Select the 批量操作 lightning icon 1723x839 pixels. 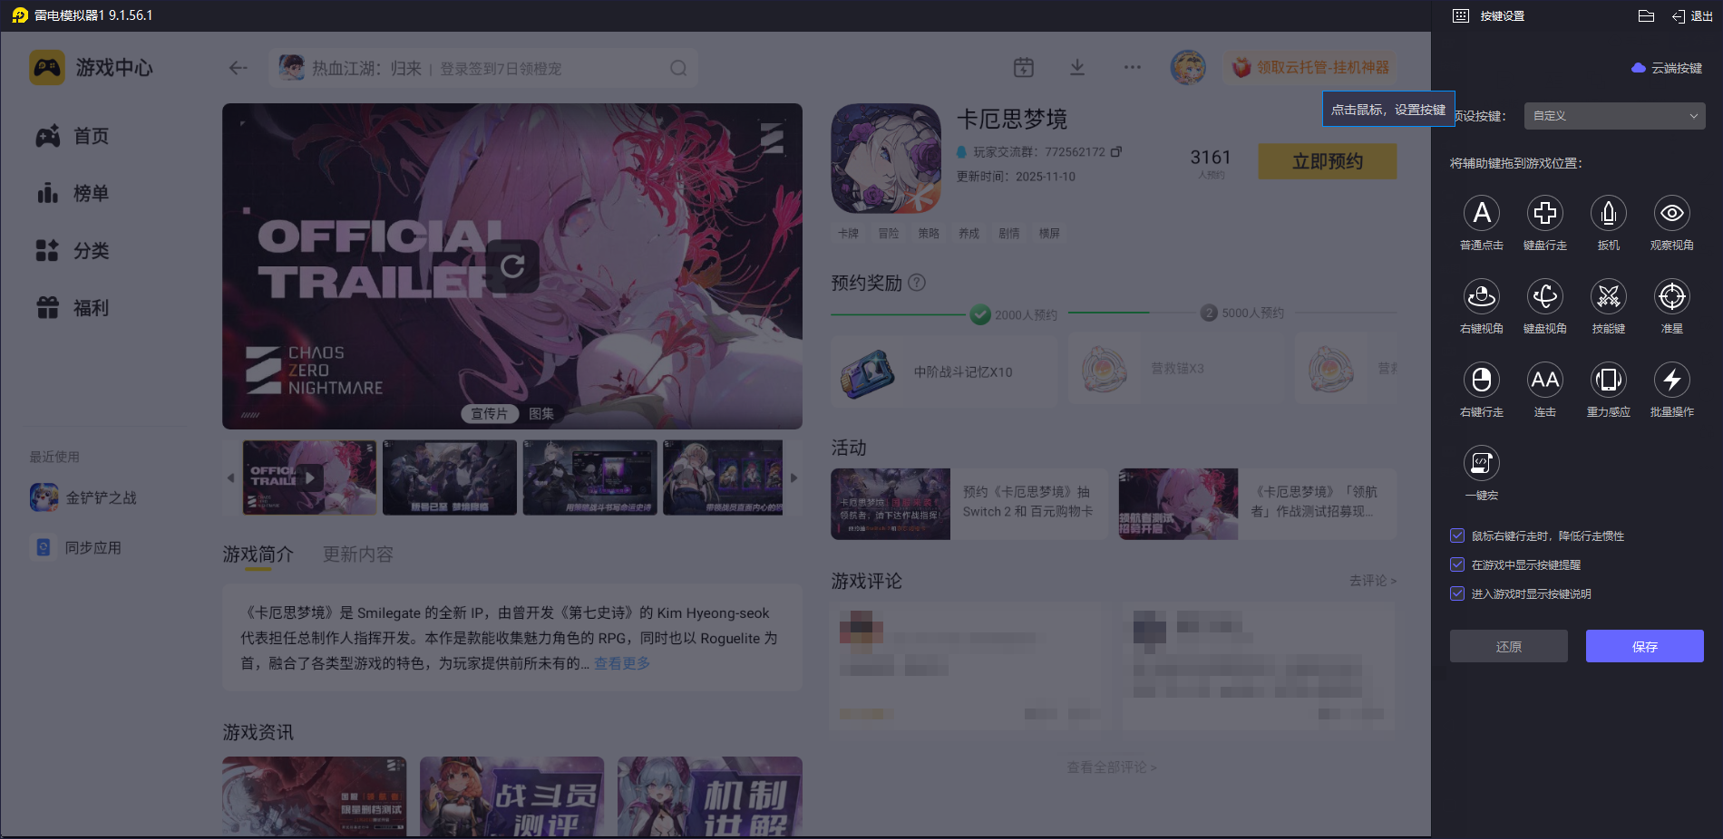(1672, 380)
